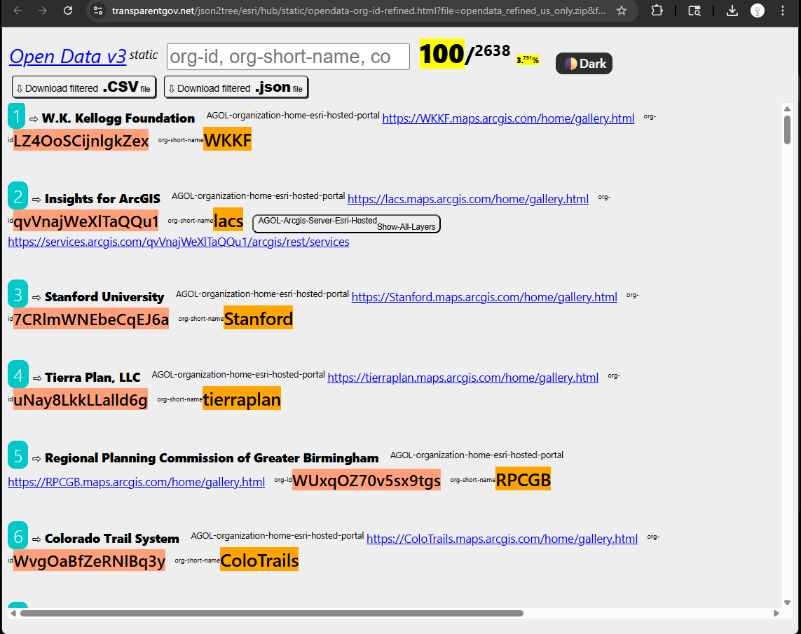
Task: Download filtered .CSV file
Action: point(84,88)
